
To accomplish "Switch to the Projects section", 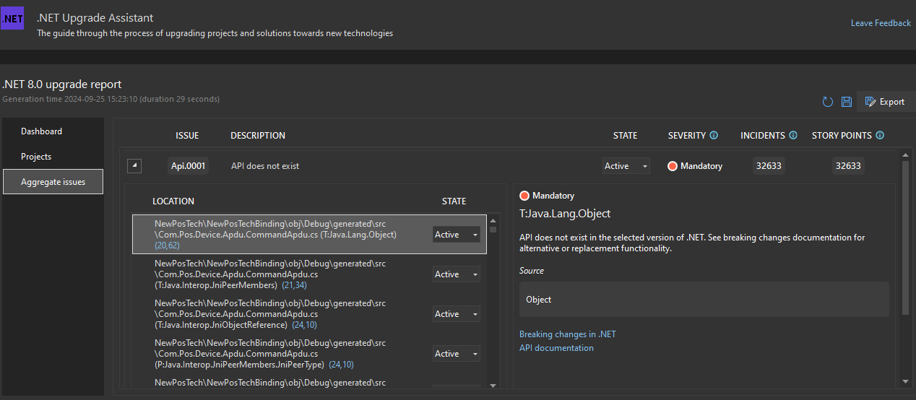I will 36,157.
